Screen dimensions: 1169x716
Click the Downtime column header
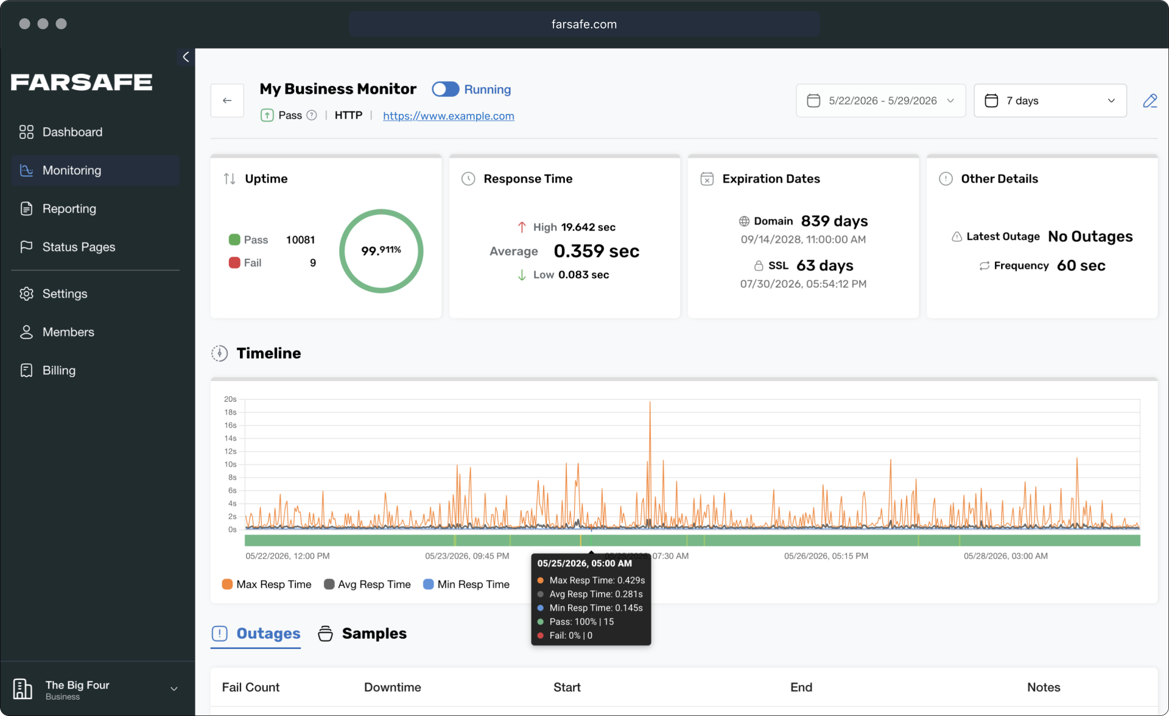393,687
